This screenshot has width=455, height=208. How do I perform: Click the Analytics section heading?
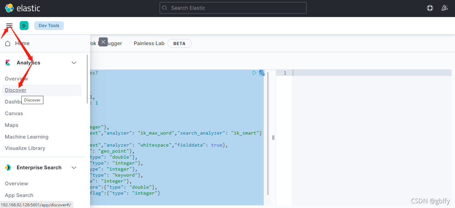tap(28, 63)
